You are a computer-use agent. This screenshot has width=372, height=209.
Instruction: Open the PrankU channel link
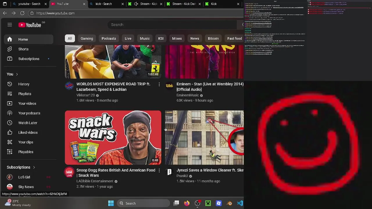[182, 176]
